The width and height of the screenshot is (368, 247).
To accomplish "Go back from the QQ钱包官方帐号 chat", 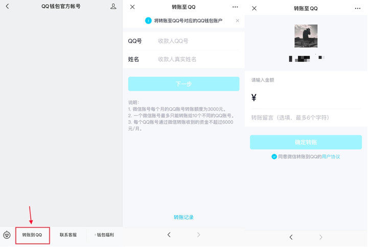I will (x=7, y=6).
